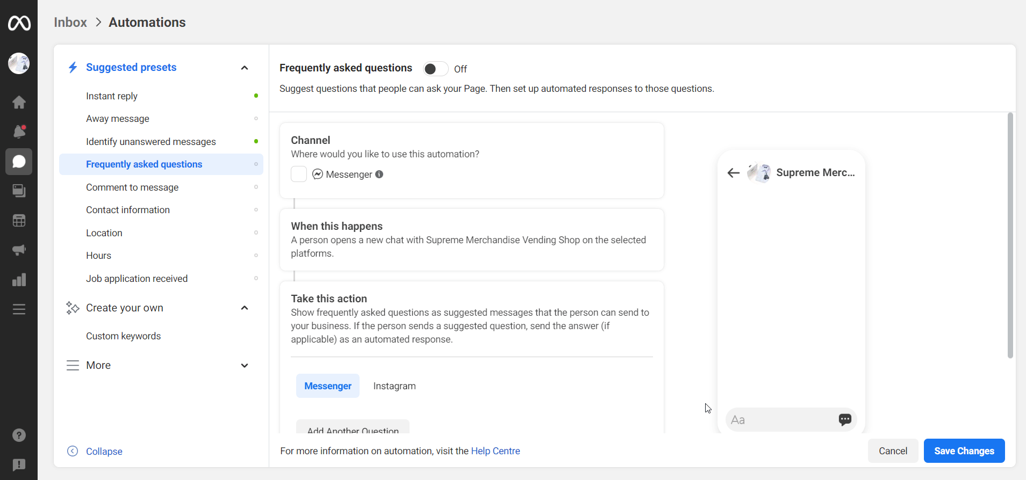Go to Inbox breadcrumb
The image size is (1026, 480).
click(x=70, y=23)
